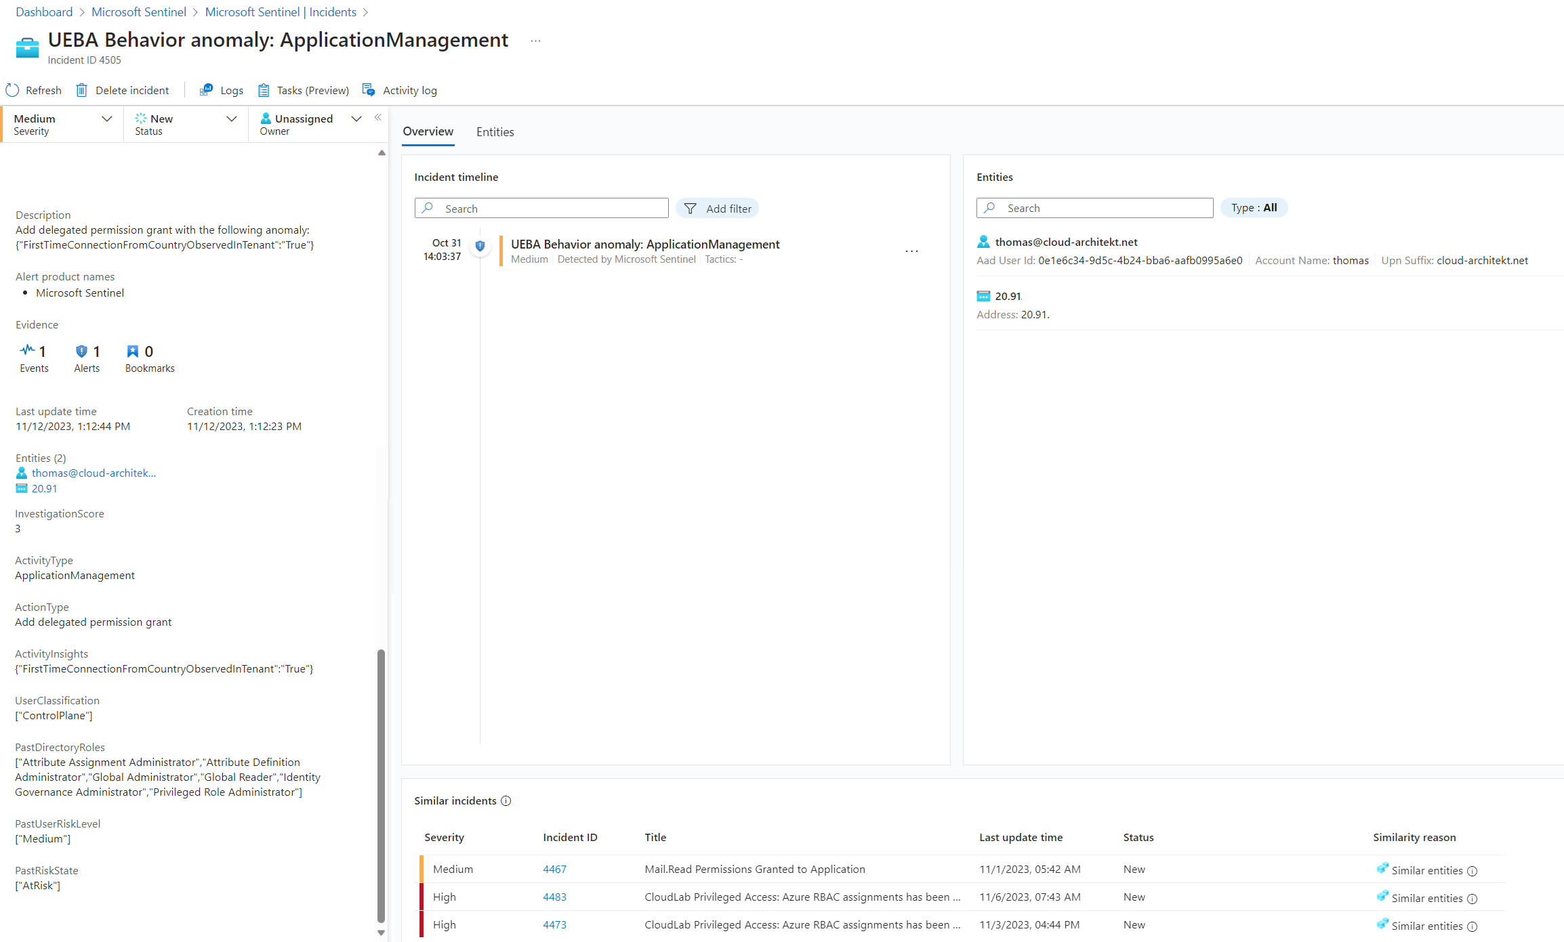
Task: Click the Entities panel search field
Action: click(1094, 208)
